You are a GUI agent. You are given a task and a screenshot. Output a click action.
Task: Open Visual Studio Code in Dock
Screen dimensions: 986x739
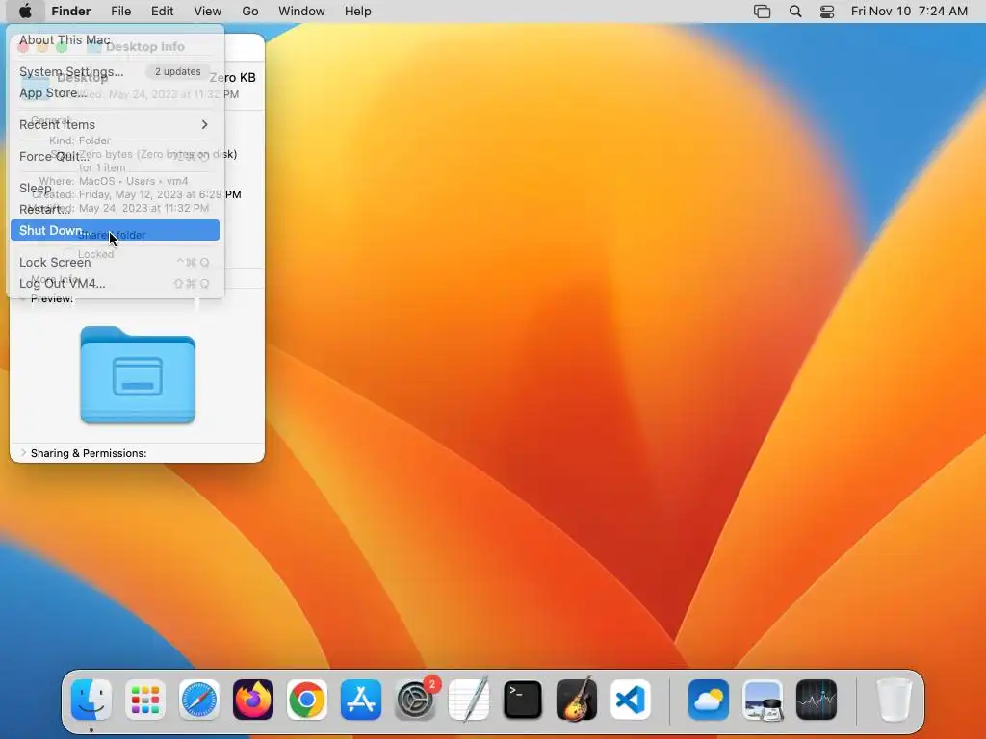[631, 700]
